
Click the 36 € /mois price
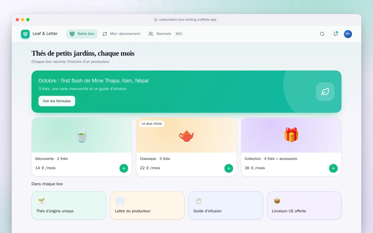pyautogui.click(x=255, y=168)
